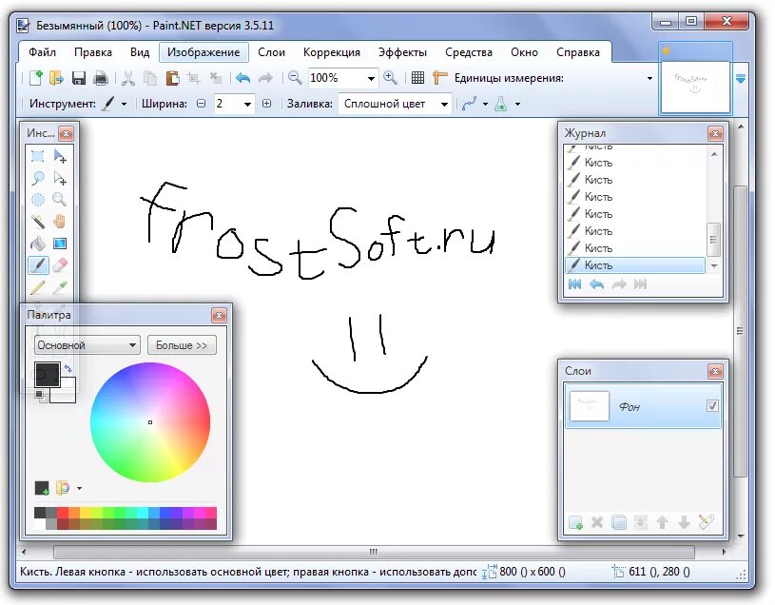This screenshot has height=605, width=775.
Task: Open the Файл menu
Action: (x=42, y=52)
